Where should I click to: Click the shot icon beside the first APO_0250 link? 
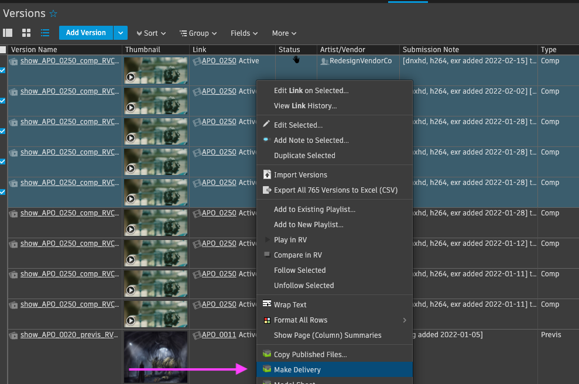tap(197, 61)
